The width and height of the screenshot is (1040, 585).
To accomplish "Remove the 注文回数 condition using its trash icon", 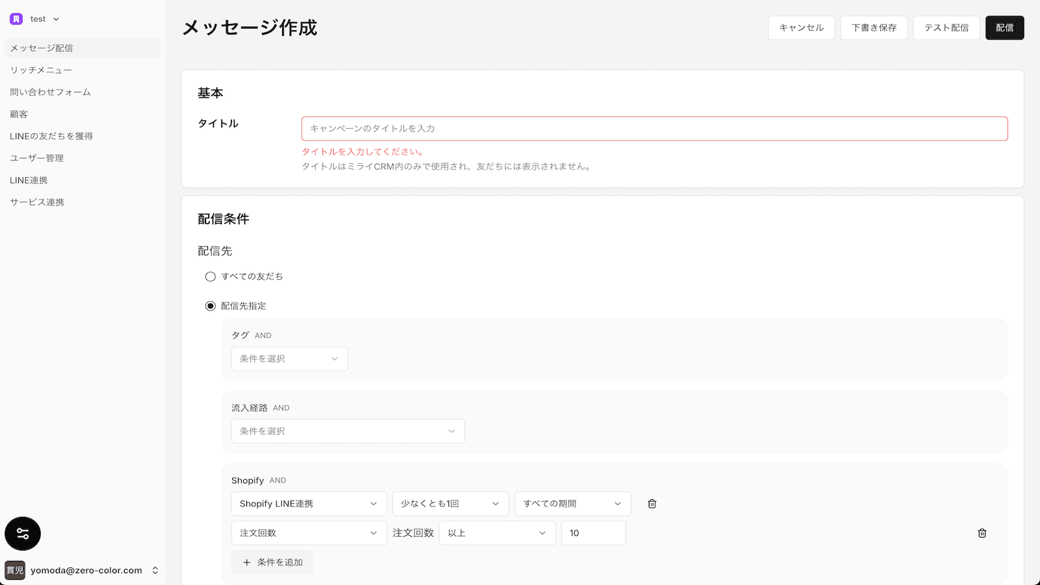I will (982, 533).
